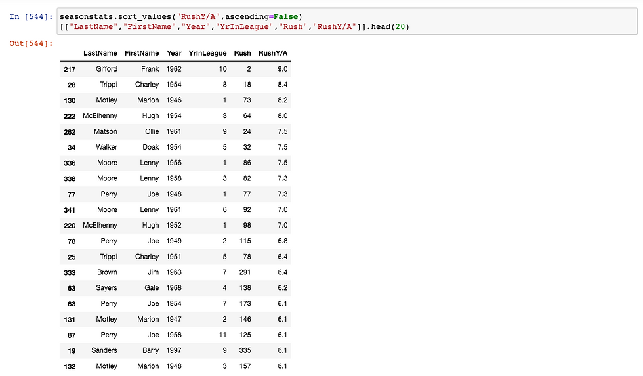643x376 pixels.
Task: Click the first name Frank
Action: tap(150, 69)
